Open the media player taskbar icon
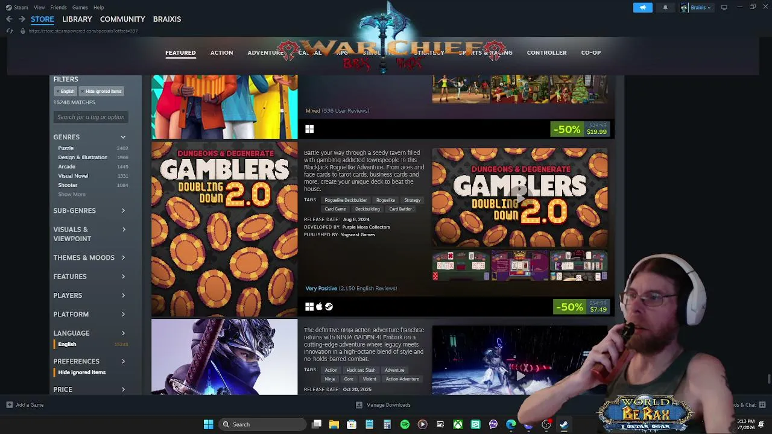Screen dimensions: 772x434 (x=422, y=424)
